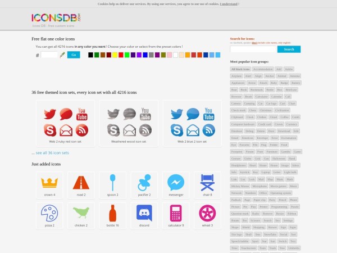Click the color picker eyedropper icon
The height and width of the screenshot is (253, 337).
click(x=62, y=55)
